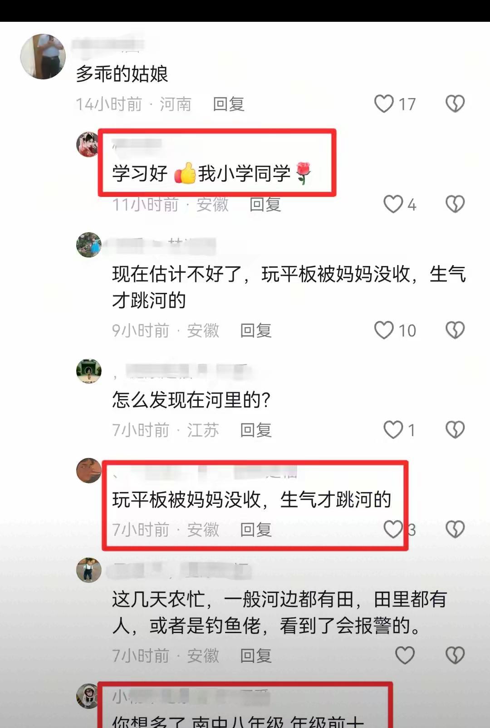Like the '多乖的姑娘' comment with 17 likes
Screen dimensions: 490x728
(x=384, y=104)
